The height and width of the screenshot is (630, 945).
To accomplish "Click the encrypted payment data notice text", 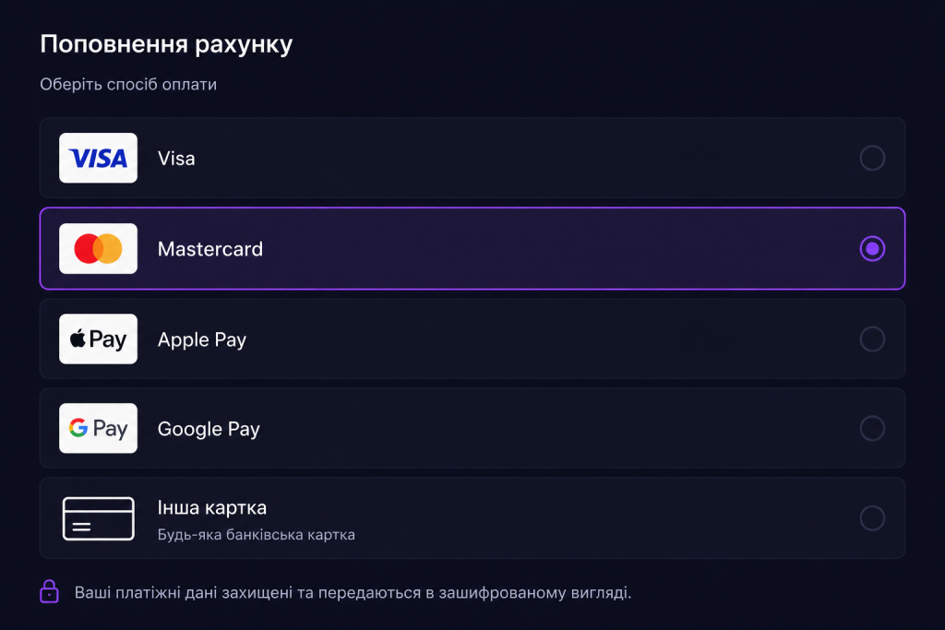I will [x=353, y=593].
